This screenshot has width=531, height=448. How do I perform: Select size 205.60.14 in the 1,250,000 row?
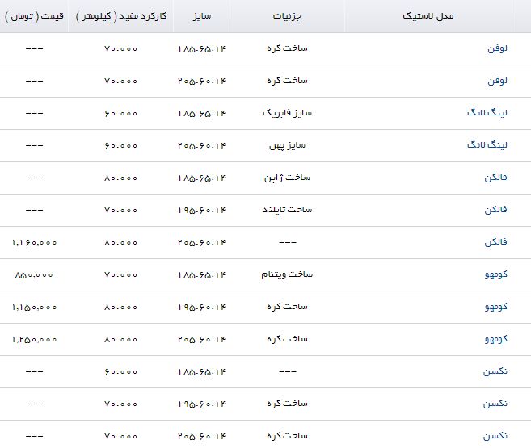pyautogui.click(x=202, y=340)
